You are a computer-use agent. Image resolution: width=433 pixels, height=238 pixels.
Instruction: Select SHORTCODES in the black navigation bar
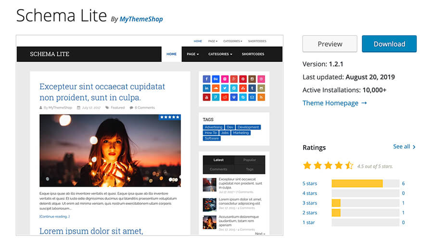click(x=253, y=54)
